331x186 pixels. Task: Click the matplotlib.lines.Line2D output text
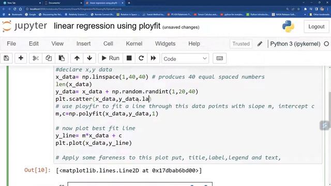click(x=129, y=171)
